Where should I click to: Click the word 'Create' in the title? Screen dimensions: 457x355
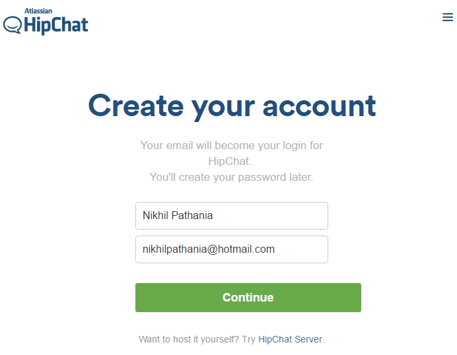click(x=136, y=106)
